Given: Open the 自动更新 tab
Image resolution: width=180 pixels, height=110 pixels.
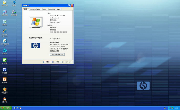Looking at the screenshot, I should 52,9.
